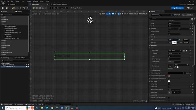Switch to the Designer mode
This screenshot has width=196, height=110.
tap(178, 8)
